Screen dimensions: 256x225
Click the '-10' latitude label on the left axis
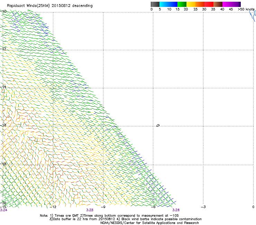click(x=3, y=11)
